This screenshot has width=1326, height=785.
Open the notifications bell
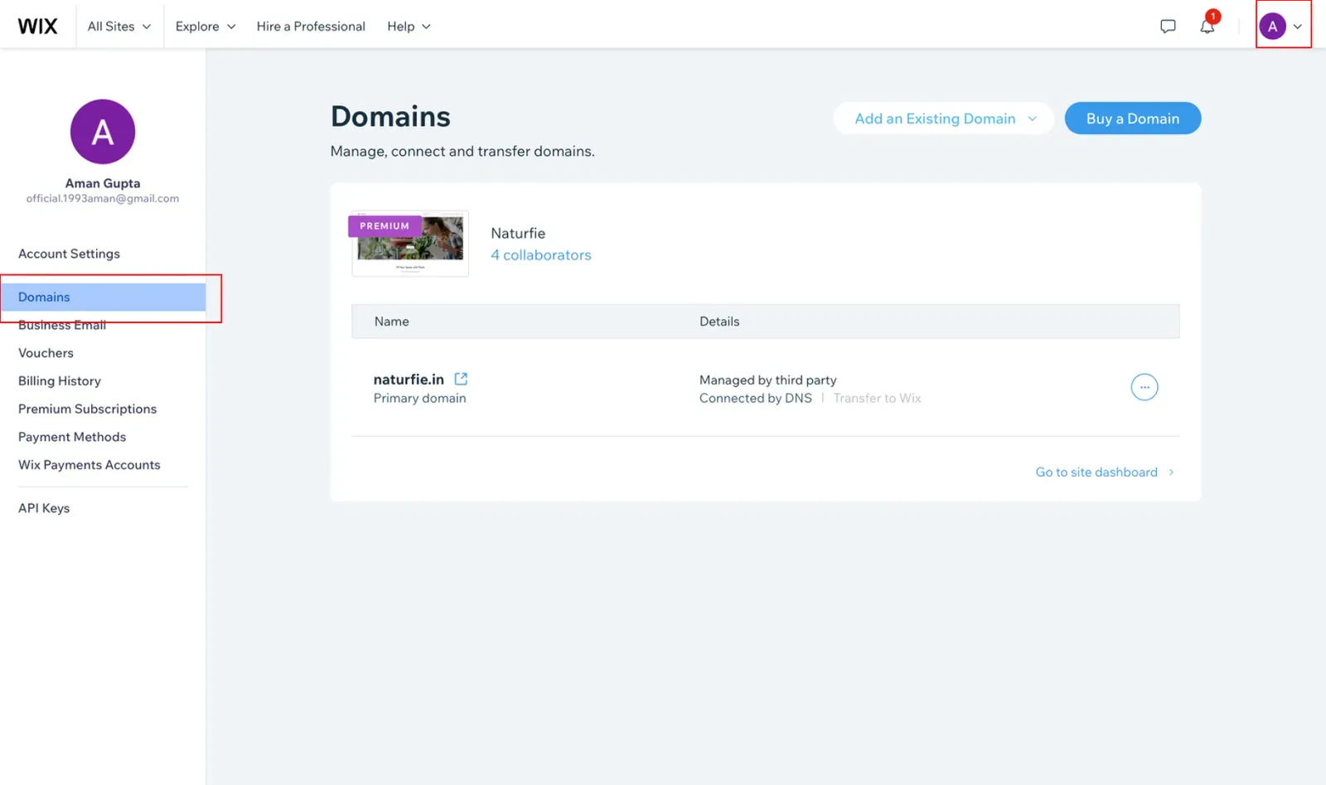[1207, 27]
